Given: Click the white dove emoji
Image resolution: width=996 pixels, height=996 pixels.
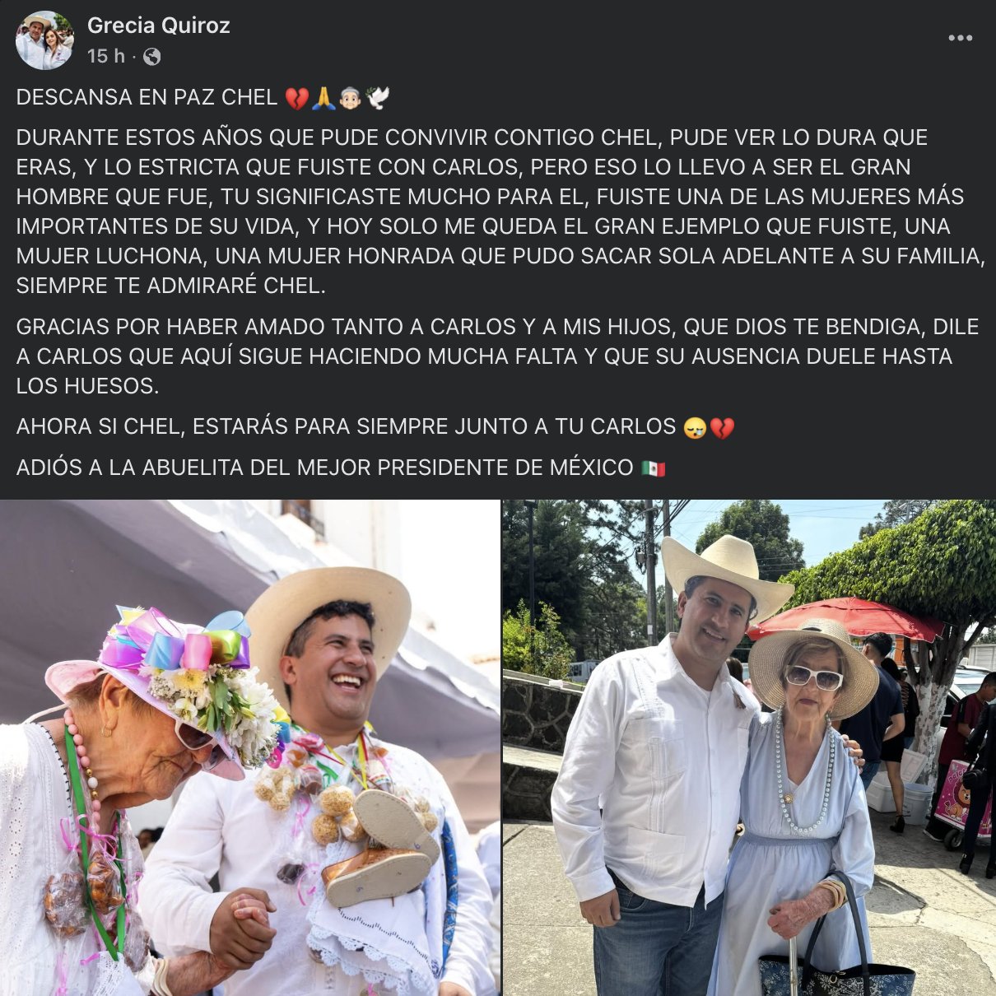Looking at the screenshot, I should pos(378,99).
